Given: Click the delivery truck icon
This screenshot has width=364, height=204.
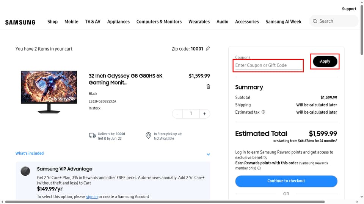Looking at the screenshot, I should click(x=92, y=136).
